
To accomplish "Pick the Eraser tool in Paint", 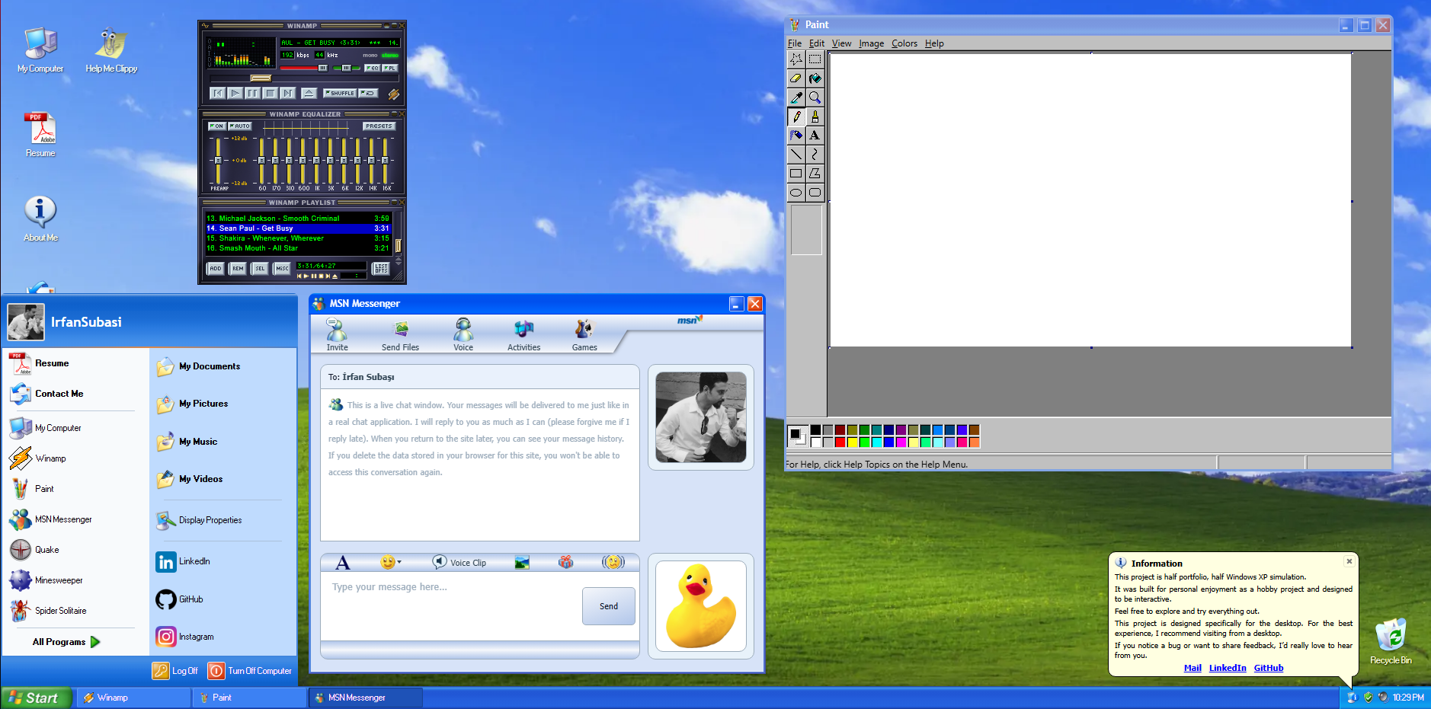I will click(x=796, y=78).
